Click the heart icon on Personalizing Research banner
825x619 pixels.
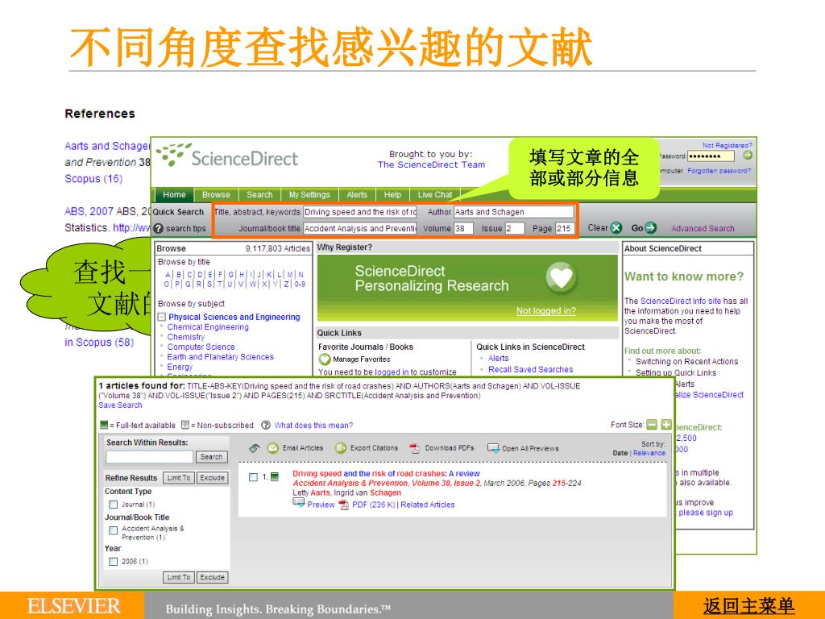coord(561,278)
